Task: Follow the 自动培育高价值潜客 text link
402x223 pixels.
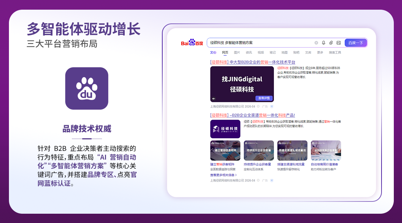Action: pyautogui.click(x=325, y=164)
